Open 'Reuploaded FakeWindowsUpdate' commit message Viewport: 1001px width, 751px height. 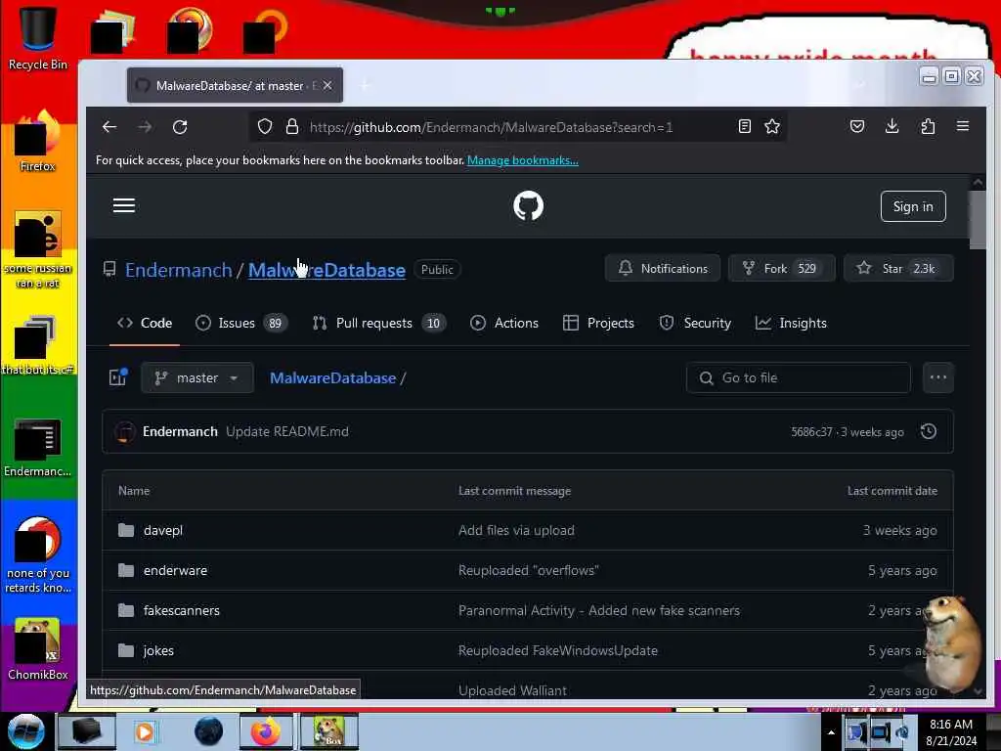558,650
